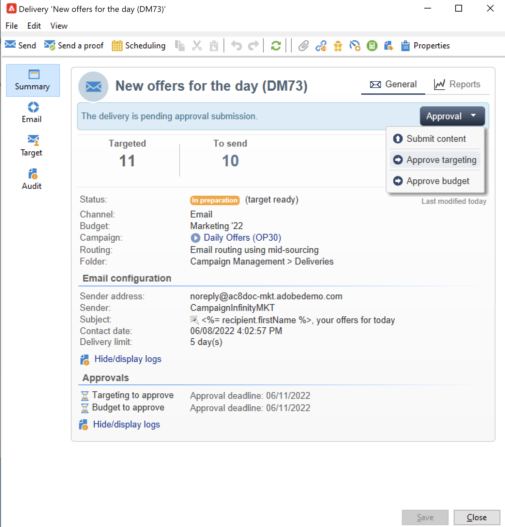Click the paperclip attachment icon
Viewport: 505px width, 527px height.
pos(303,45)
